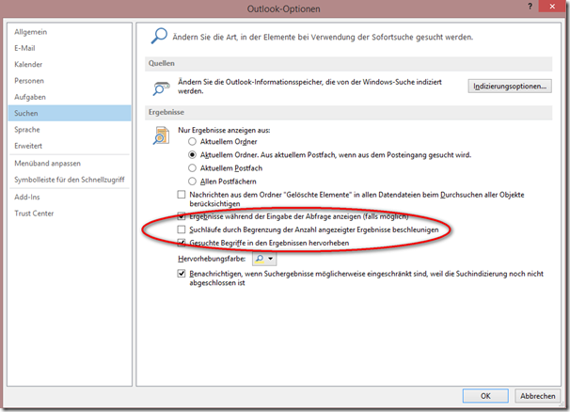Select the Aktuellem Ordner radio option
This screenshot has width=570, height=412.
[192, 141]
